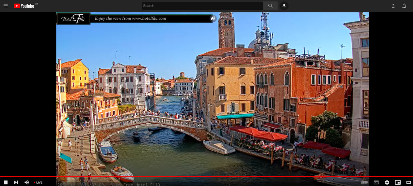
Task: Click the magnifier search button
Action: (271, 6)
